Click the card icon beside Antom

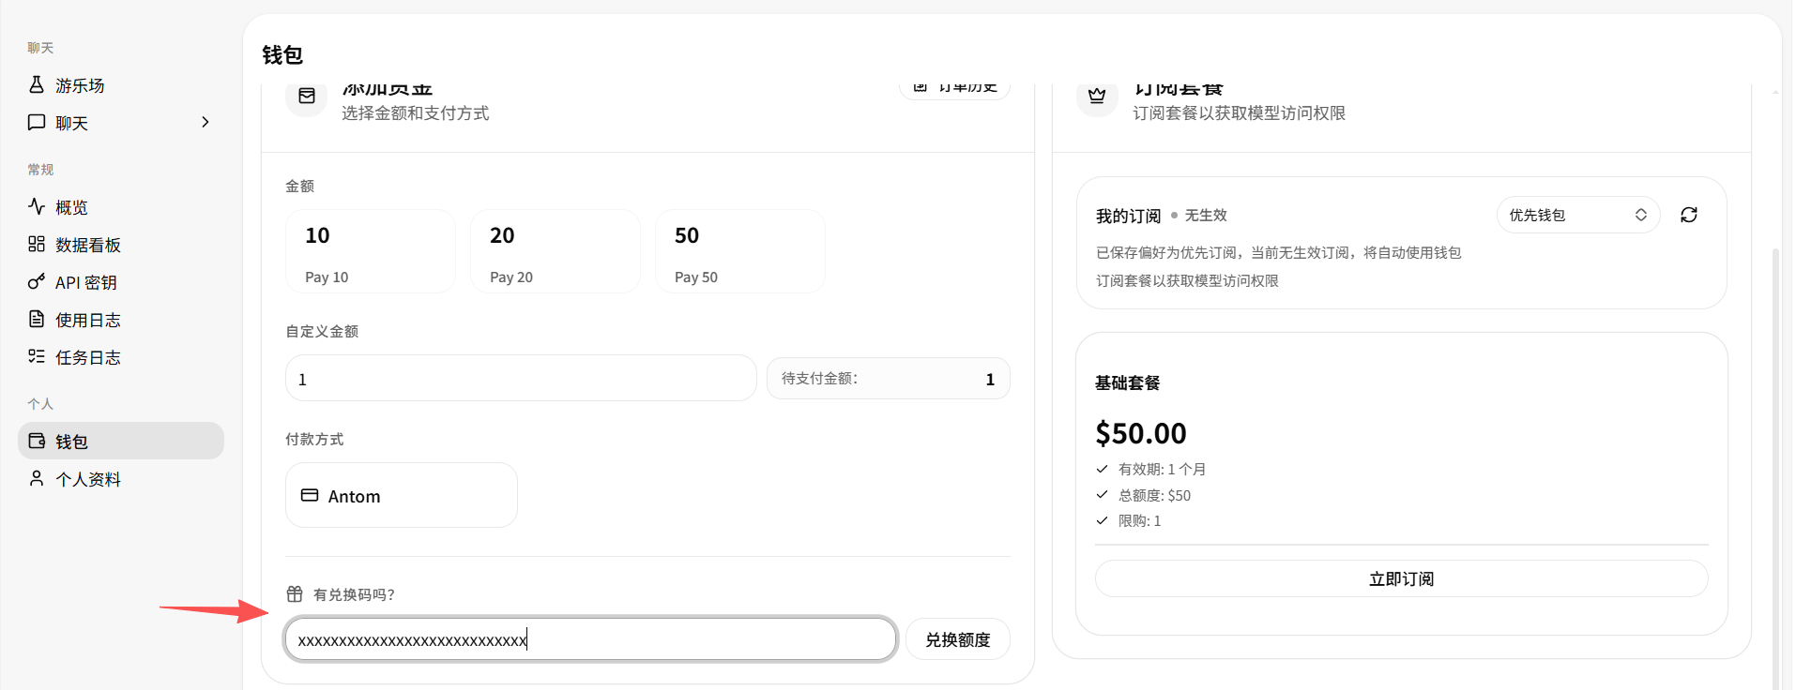(x=310, y=495)
